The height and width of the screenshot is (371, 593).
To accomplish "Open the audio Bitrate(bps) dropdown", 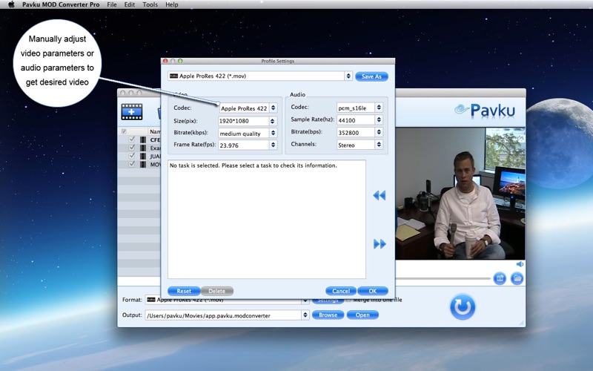I will point(379,132).
